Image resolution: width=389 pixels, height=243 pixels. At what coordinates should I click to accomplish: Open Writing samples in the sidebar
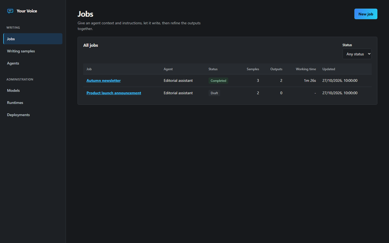click(33, 51)
